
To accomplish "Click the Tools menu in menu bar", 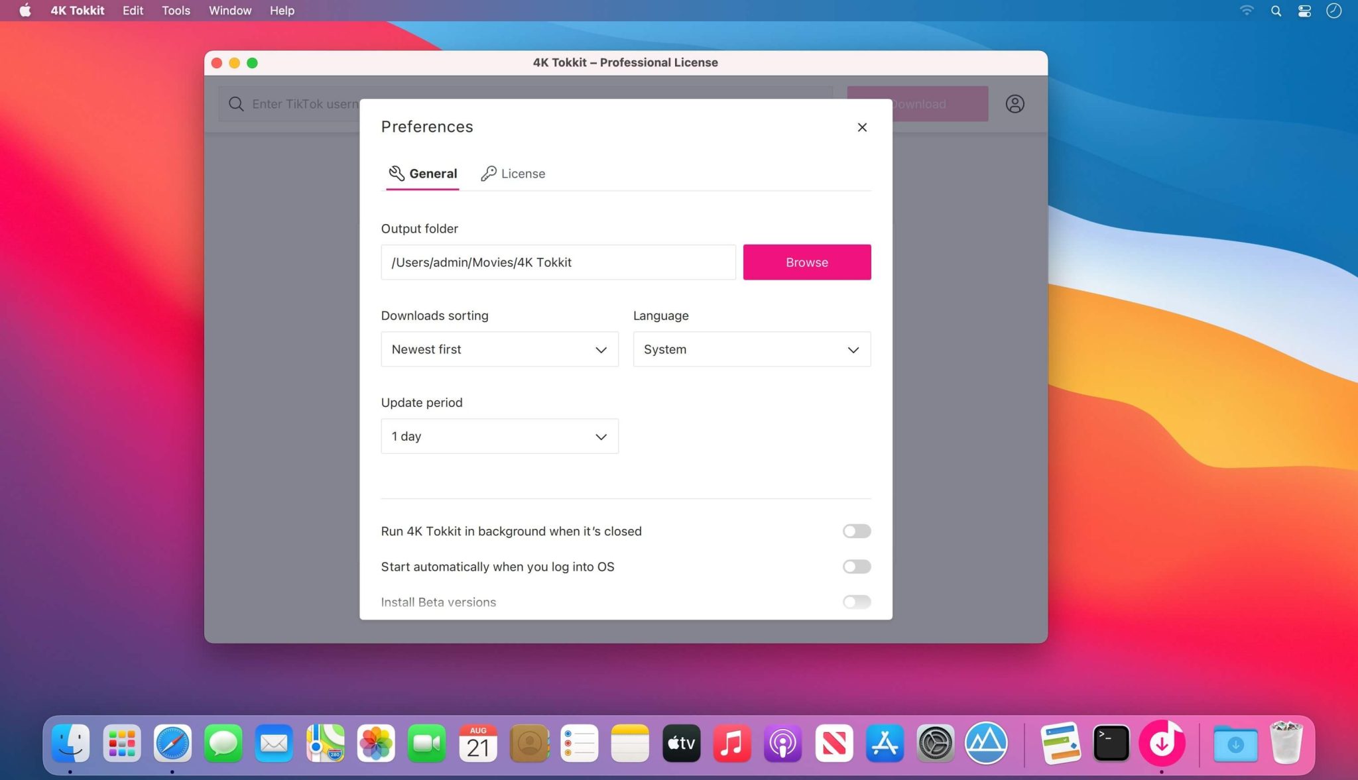I will point(176,10).
